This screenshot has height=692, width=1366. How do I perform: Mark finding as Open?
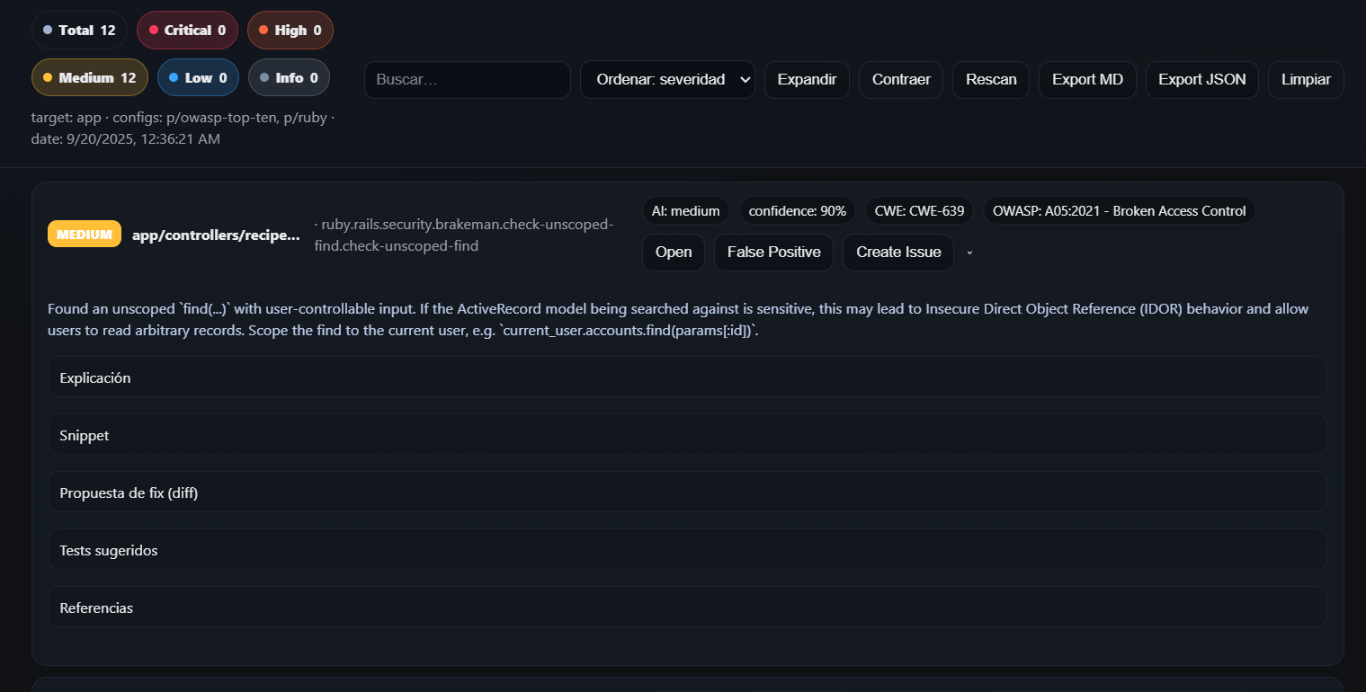coord(674,253)
